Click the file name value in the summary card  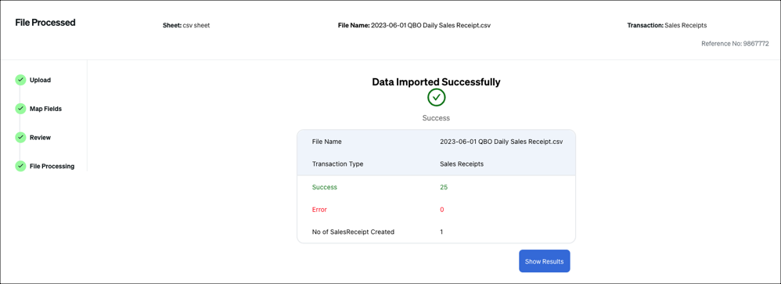[x=502, y=142]
